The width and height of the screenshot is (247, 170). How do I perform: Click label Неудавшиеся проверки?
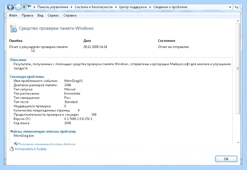tap(32, 106)
